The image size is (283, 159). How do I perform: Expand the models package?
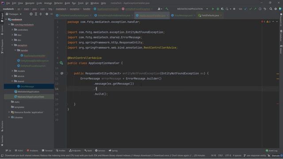pyautogui.click(x=12, y=71)
